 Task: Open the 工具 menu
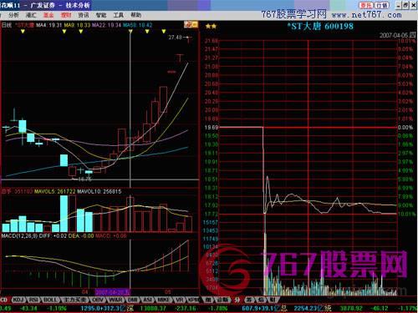tap(118, 15)
